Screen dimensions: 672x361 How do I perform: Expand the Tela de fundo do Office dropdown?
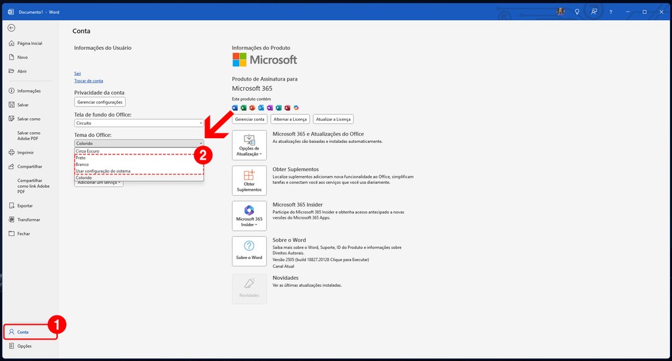[200, 123]
